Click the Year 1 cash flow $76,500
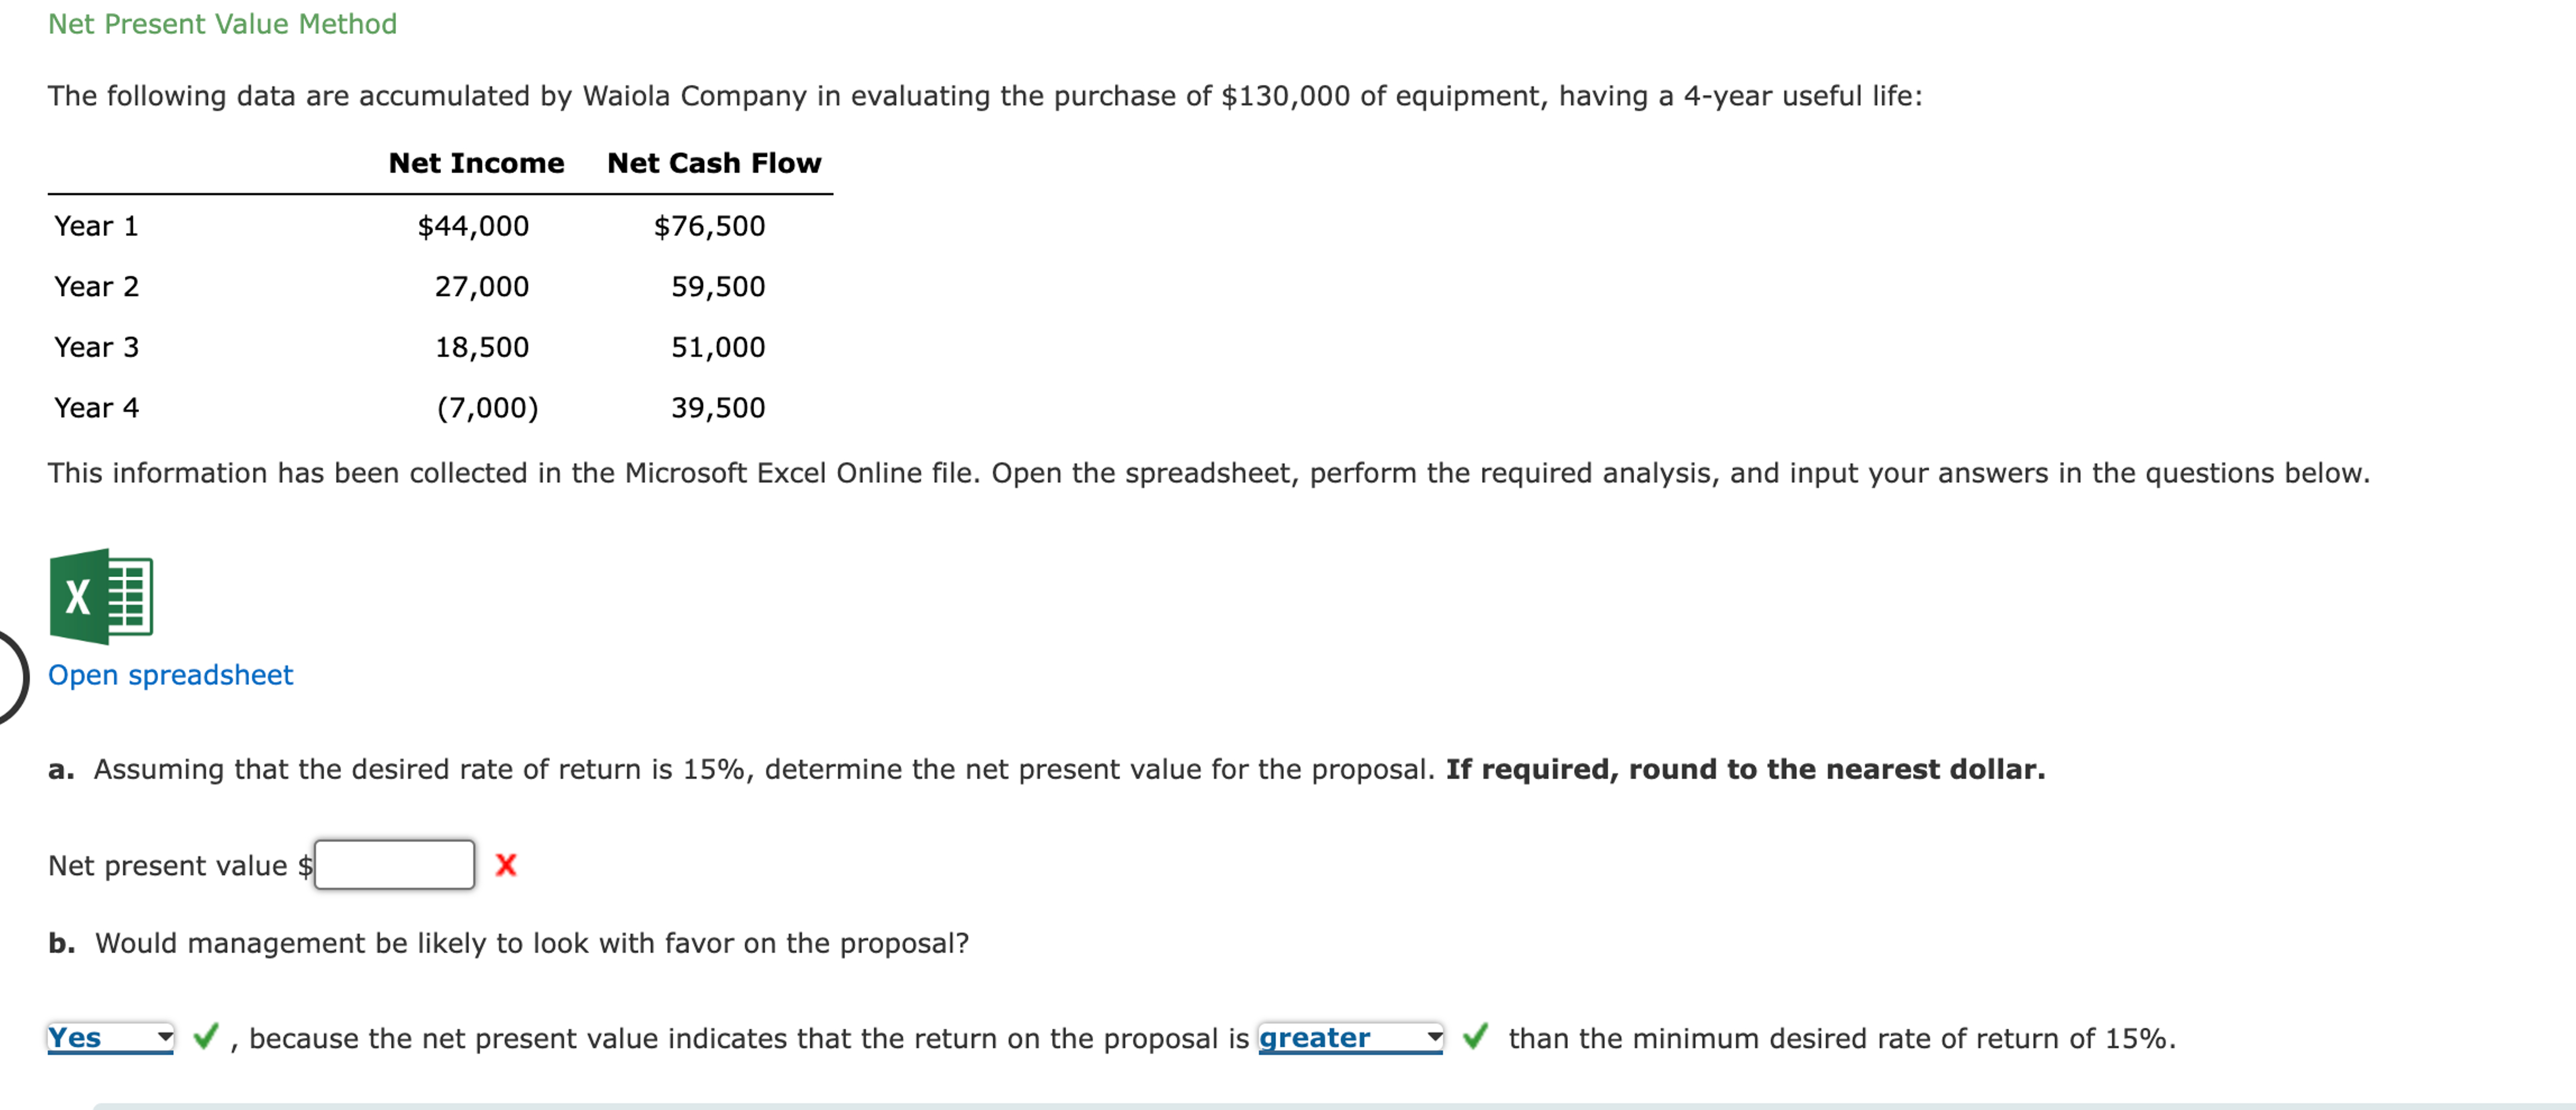 (710, 226)
